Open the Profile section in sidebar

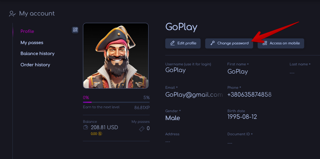pos(27,31)
